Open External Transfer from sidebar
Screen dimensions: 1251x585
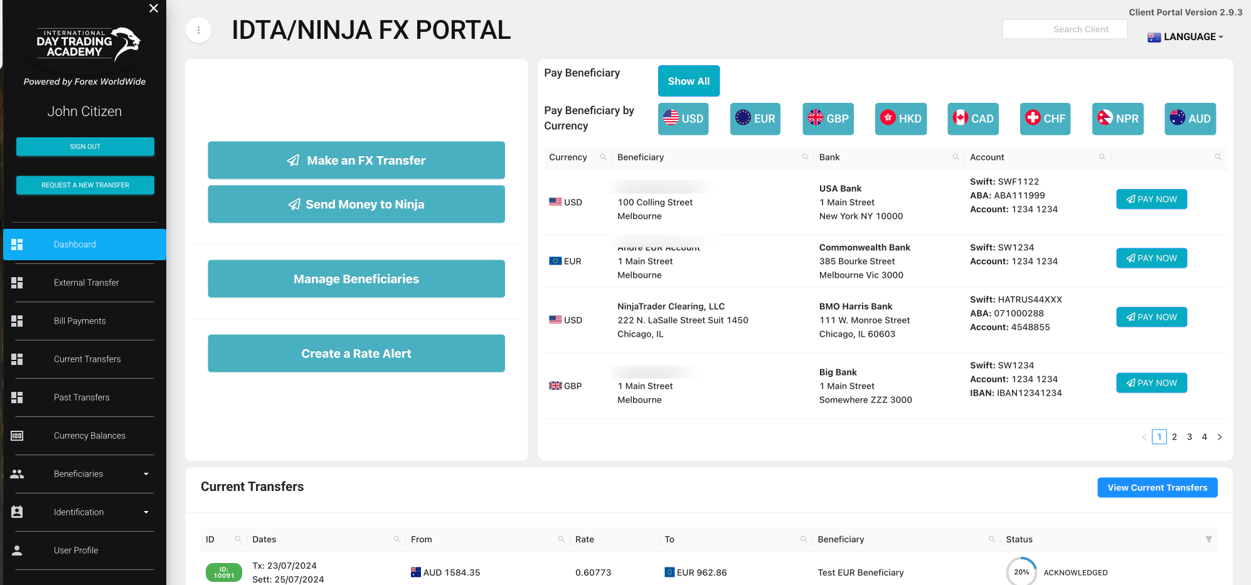pos(86,283)
